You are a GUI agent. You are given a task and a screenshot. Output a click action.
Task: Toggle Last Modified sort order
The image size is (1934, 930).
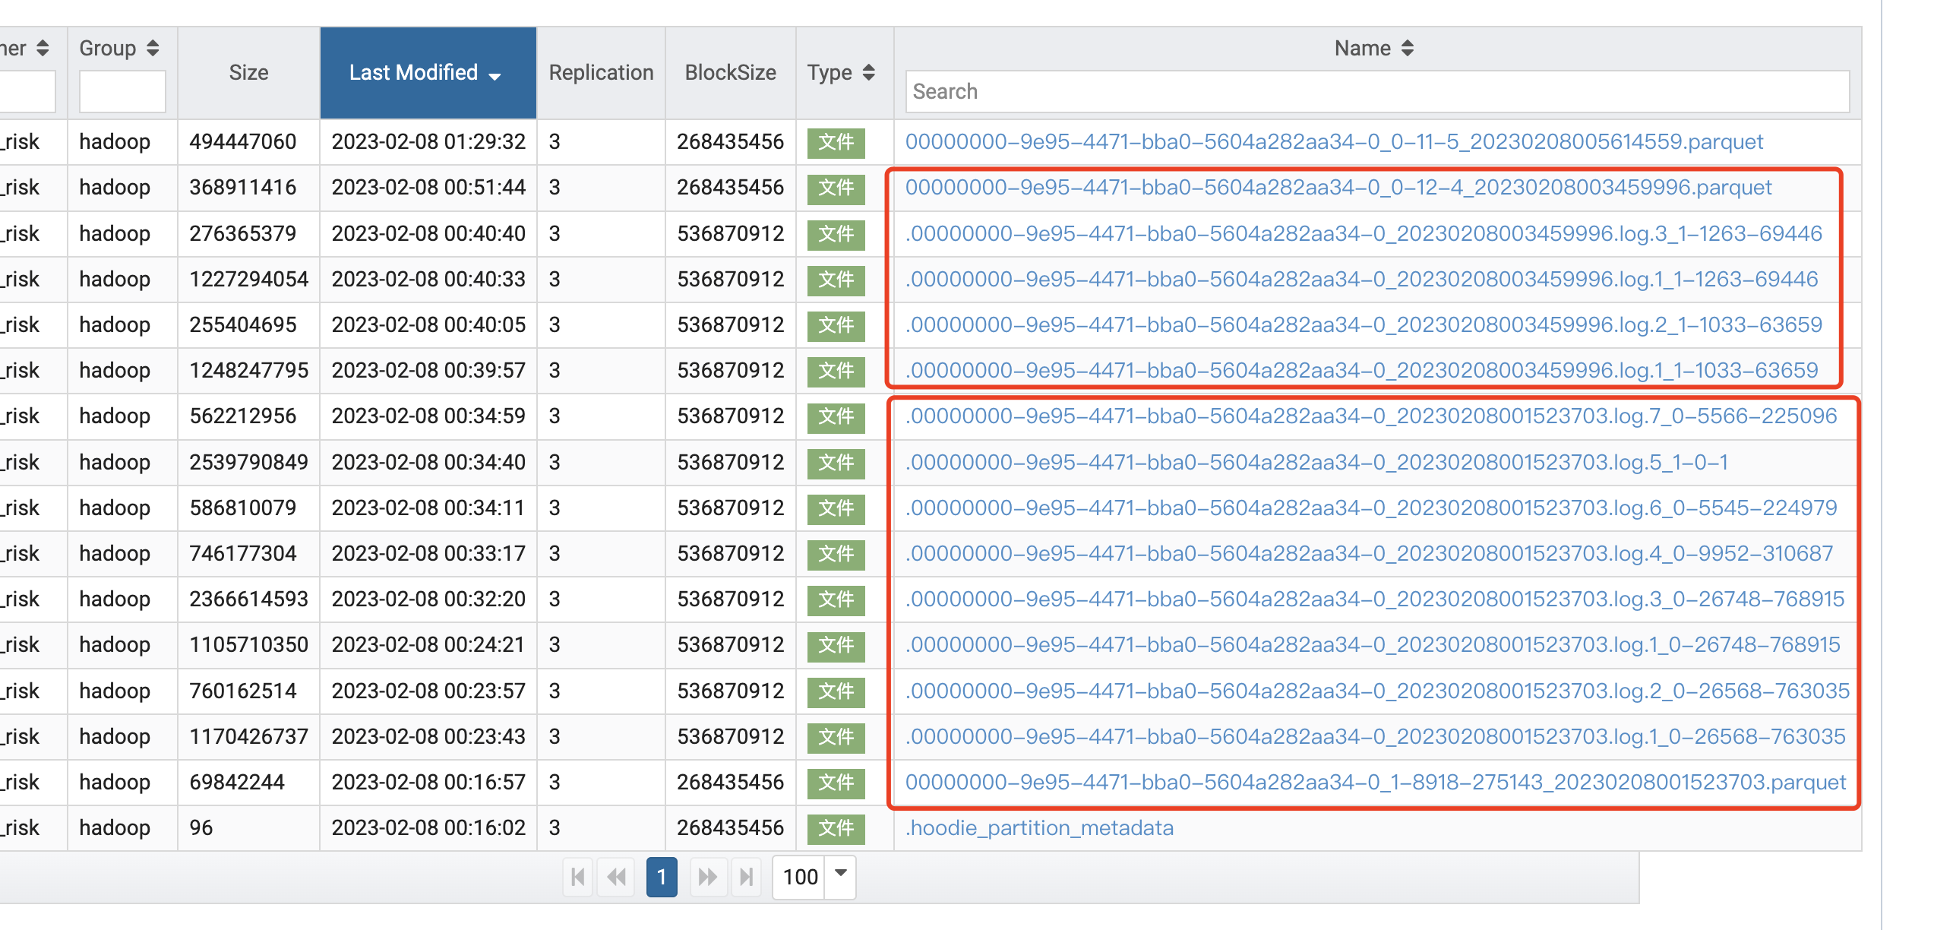428,73
